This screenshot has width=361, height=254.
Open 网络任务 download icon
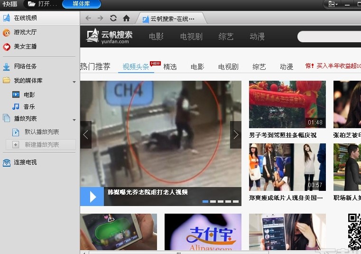(7, 67)
